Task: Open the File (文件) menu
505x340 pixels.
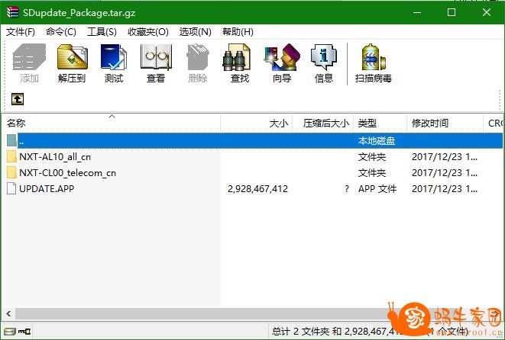Action: tap(21, 32)
